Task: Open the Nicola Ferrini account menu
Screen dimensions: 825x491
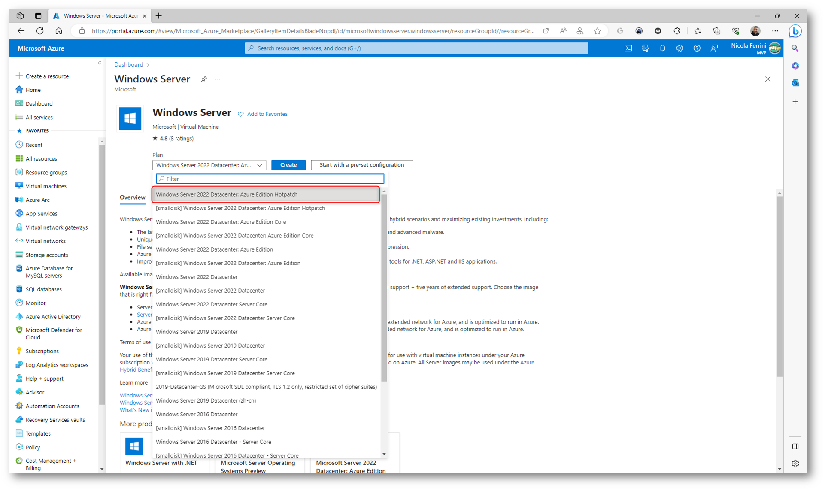Action: coord(755,48)
